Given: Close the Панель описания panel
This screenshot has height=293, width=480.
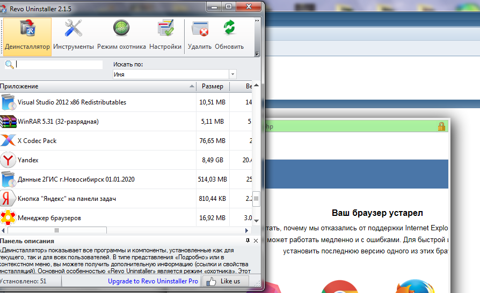Looking at the screenshot, I should coord(256,241).
